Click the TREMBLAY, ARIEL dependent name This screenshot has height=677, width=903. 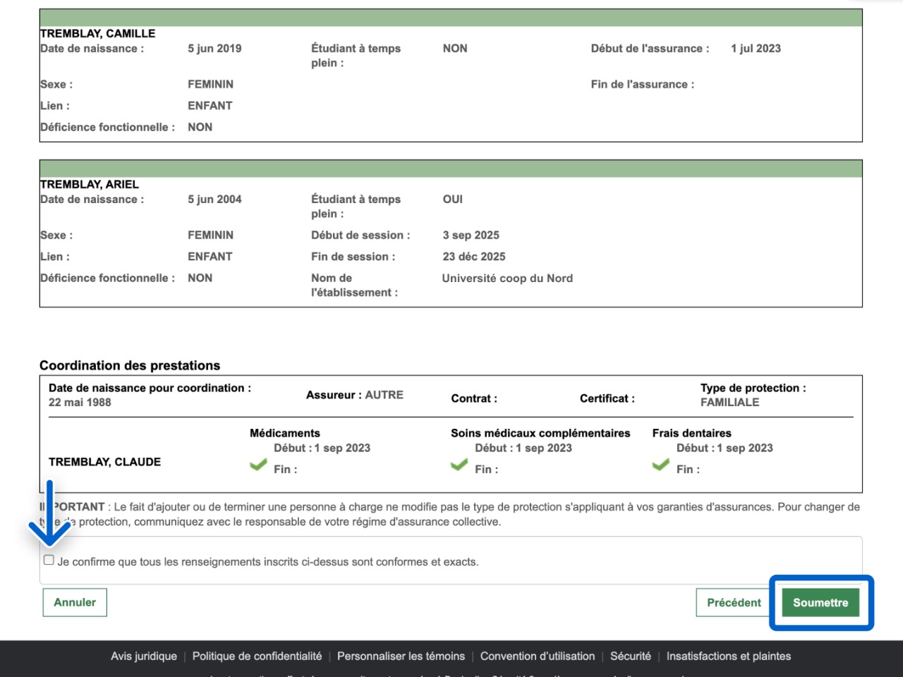click(x=90, y=185)
